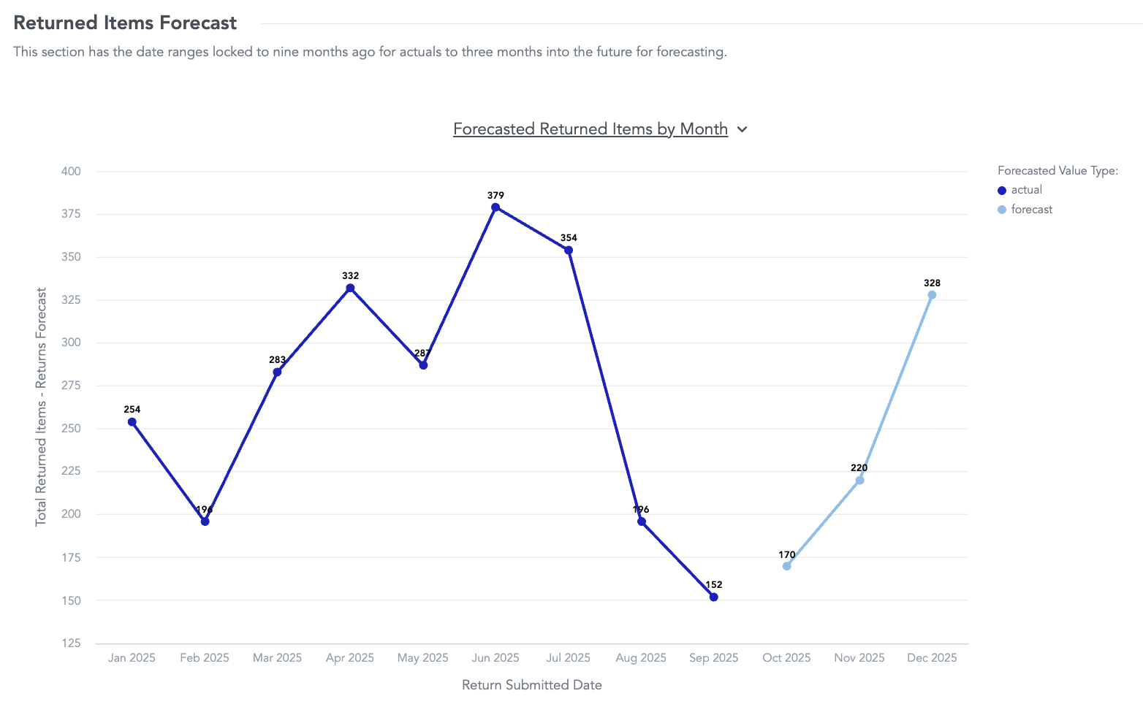The width and height of the screenshot is (1143, 707).
Task: Click the Aug 2025 data point (196)
Action: (x=642, y=521)
